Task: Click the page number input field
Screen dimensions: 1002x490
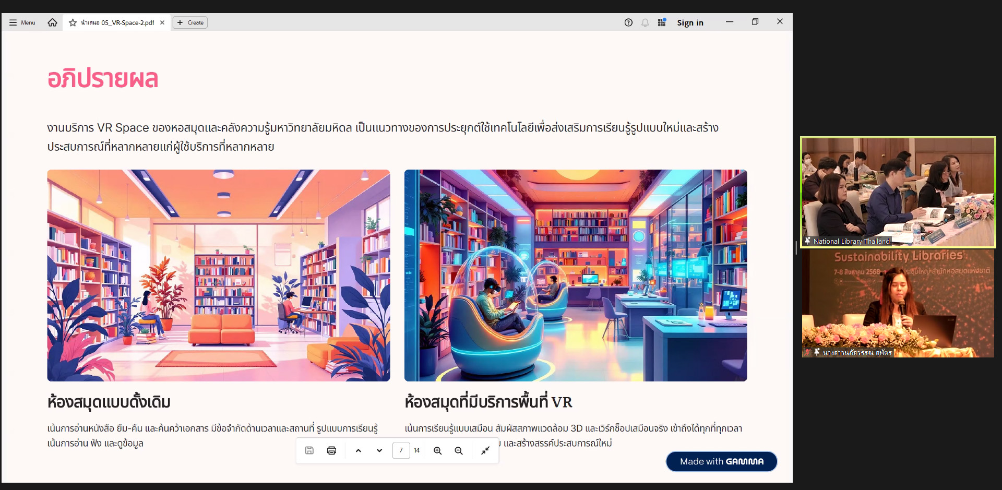Action: click(x=401, y=450)
